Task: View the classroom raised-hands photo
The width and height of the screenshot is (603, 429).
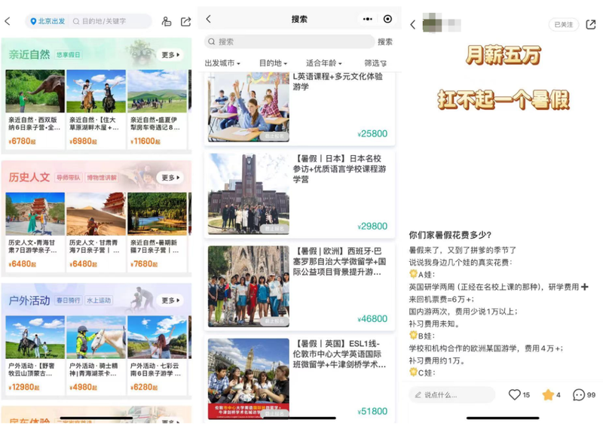Action: [249, 107]
